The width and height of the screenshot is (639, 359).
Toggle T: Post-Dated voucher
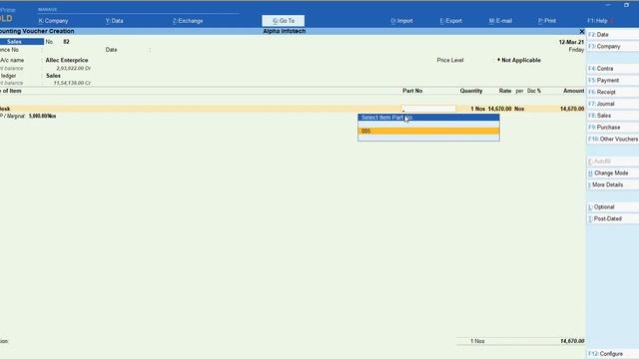[612, 218]
